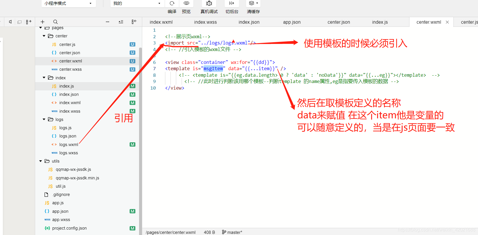Viewport: 478px width, 235px height.
Task: Click the plus icon to add file
Action: coord(42,22)
